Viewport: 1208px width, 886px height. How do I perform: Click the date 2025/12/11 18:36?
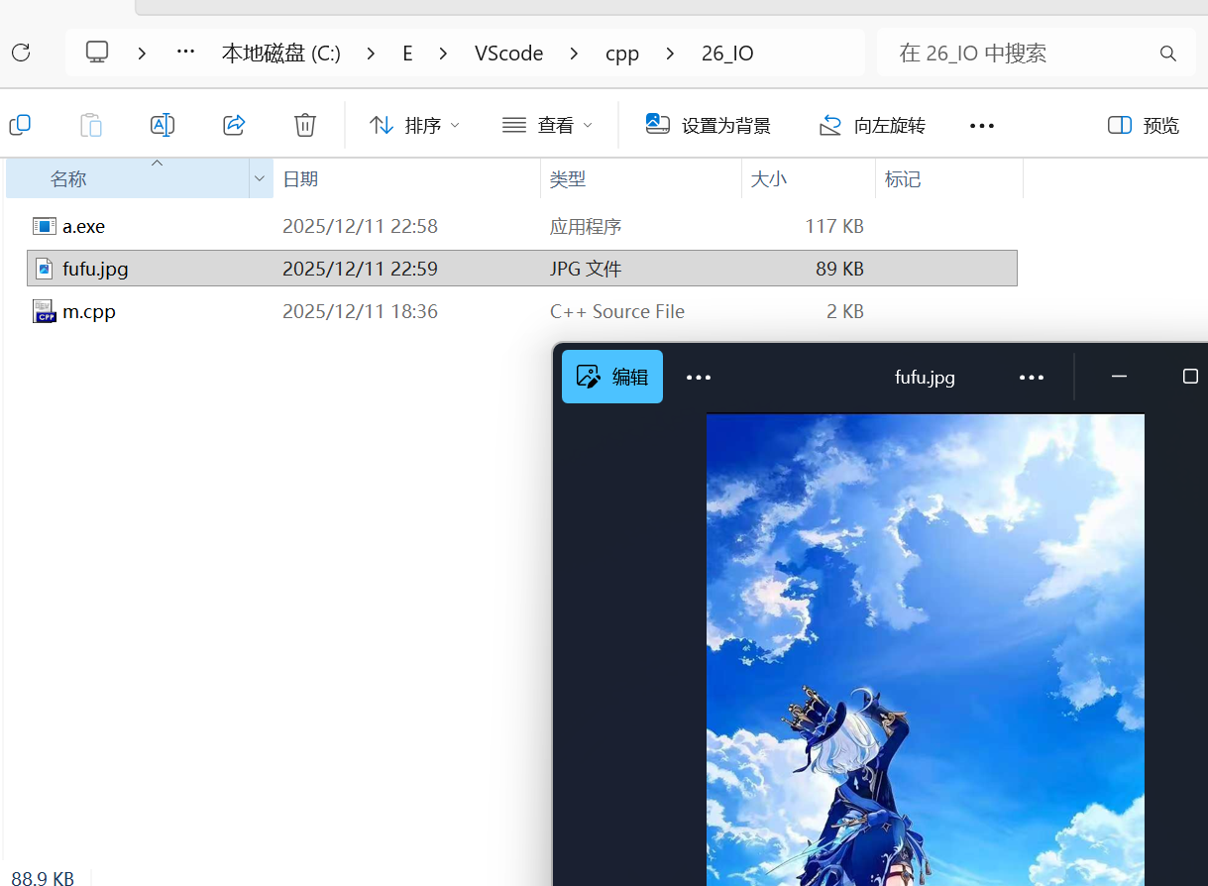[x=360, y=311]
